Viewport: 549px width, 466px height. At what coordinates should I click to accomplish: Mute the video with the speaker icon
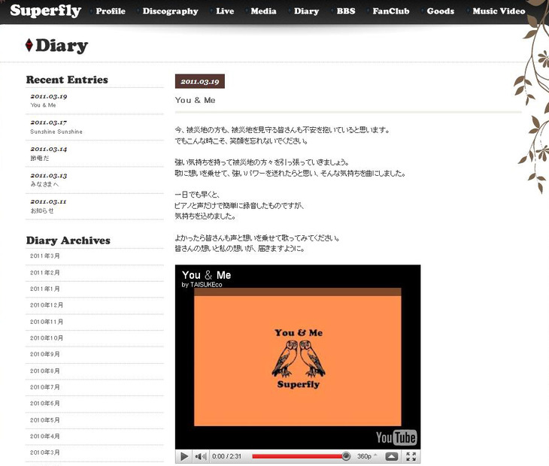click(x=201, y=456)
